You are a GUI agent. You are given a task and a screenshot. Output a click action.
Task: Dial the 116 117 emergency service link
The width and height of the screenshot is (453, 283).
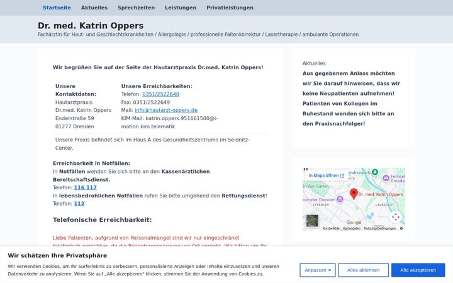click(85, 187)
